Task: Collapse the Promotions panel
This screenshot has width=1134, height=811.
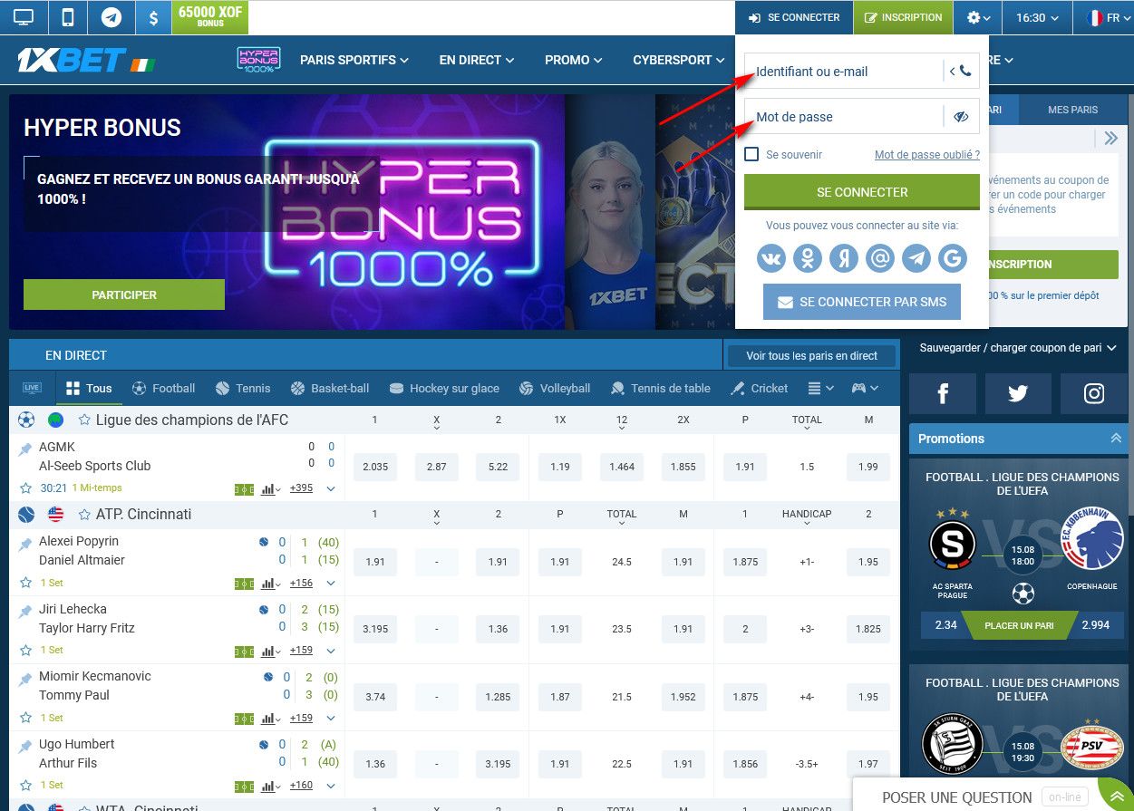Action: 1115,439
